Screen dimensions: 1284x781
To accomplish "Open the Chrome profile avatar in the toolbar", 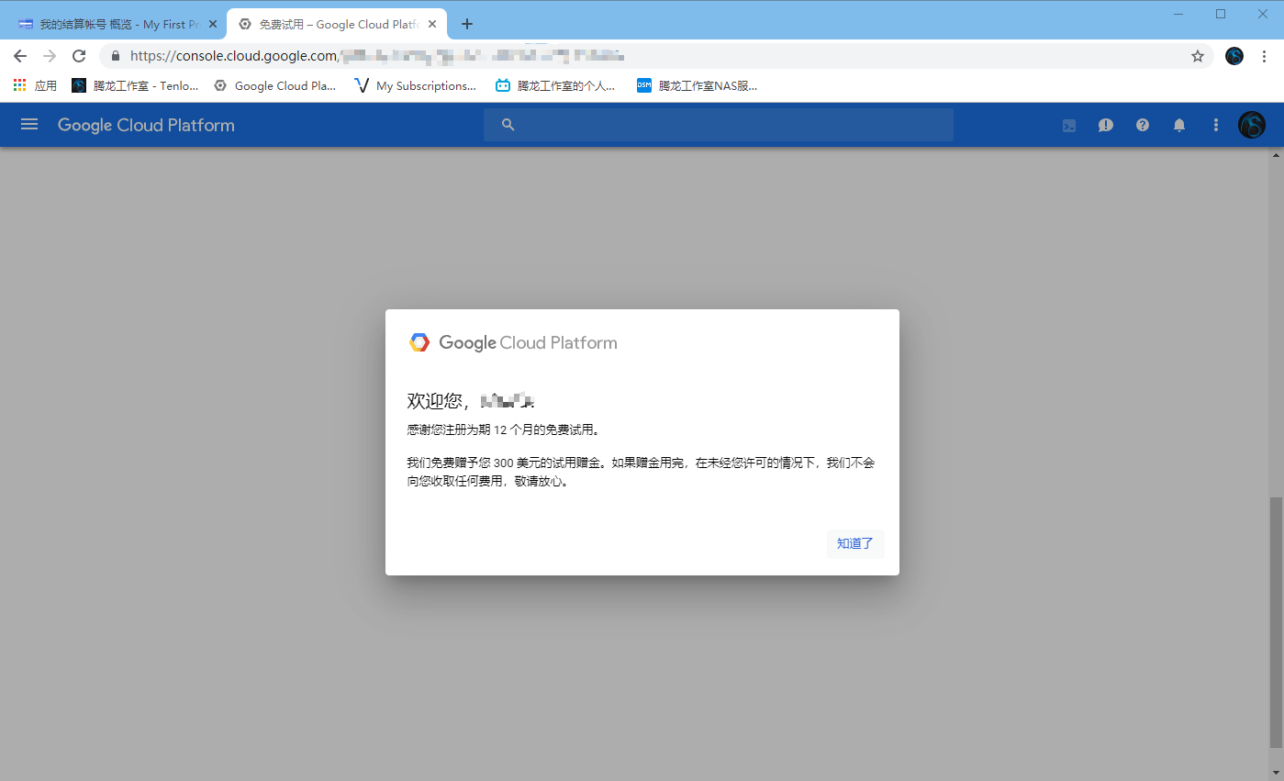I will [x=1235, y=56].
